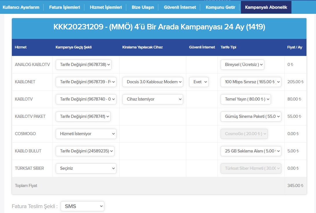Click total price 345.00 value
The height and width of the screenshot is (213, 316).
pos(295,186)
